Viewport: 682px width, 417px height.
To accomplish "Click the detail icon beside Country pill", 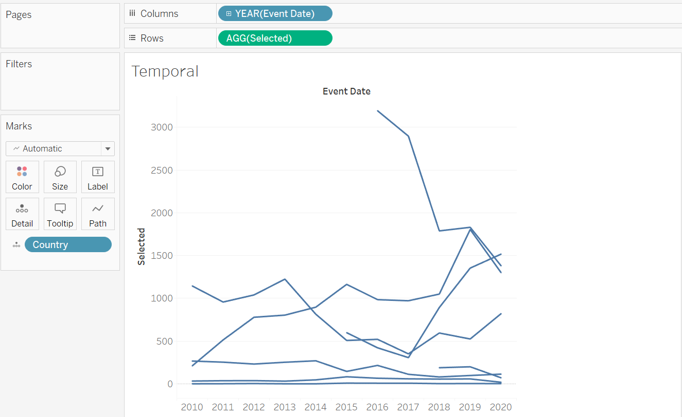I will point(16,245).
